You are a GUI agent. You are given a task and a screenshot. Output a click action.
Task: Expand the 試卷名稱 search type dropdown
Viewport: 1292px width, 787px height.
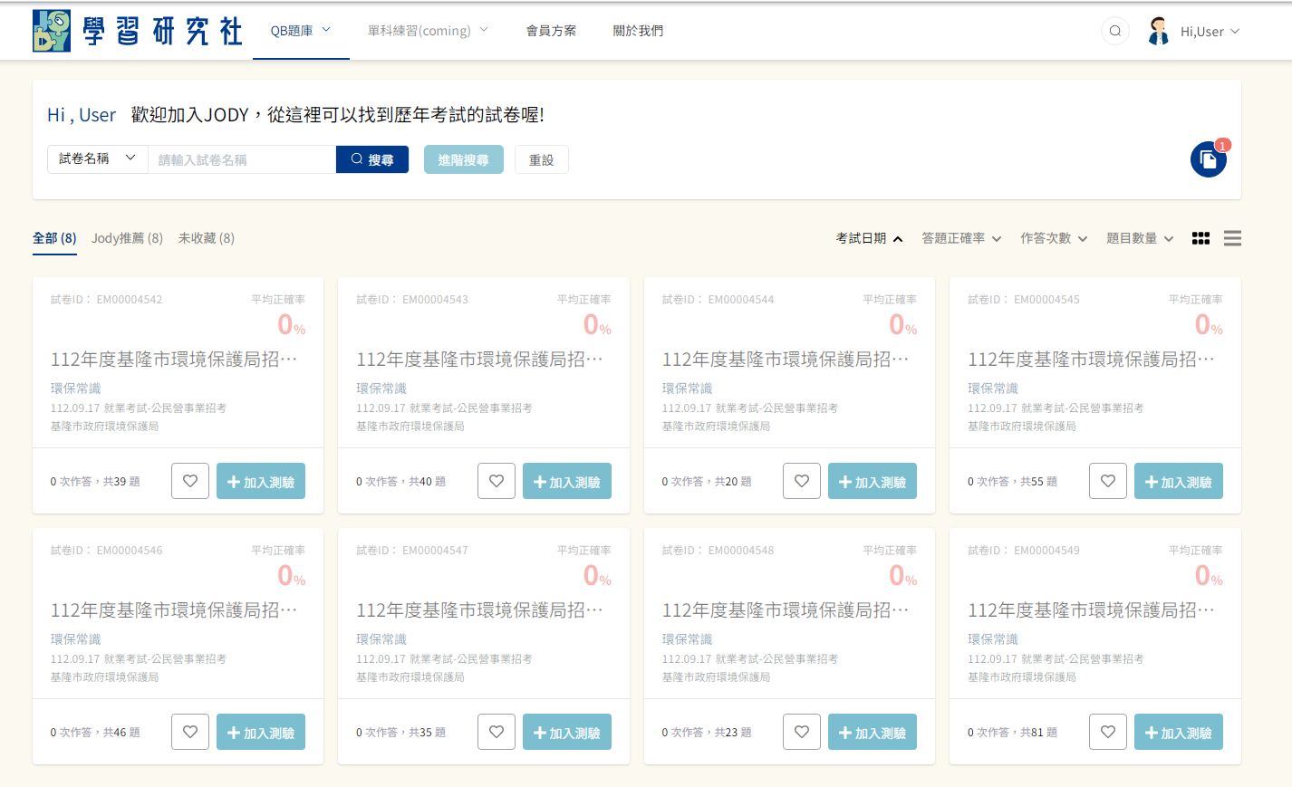(97, 159)
